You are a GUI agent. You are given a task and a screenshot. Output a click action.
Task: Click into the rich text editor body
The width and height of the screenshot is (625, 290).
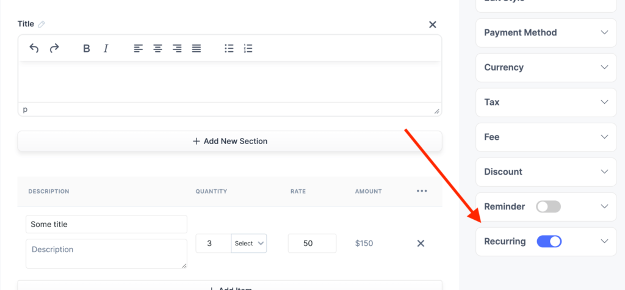[x=230, y=82]
